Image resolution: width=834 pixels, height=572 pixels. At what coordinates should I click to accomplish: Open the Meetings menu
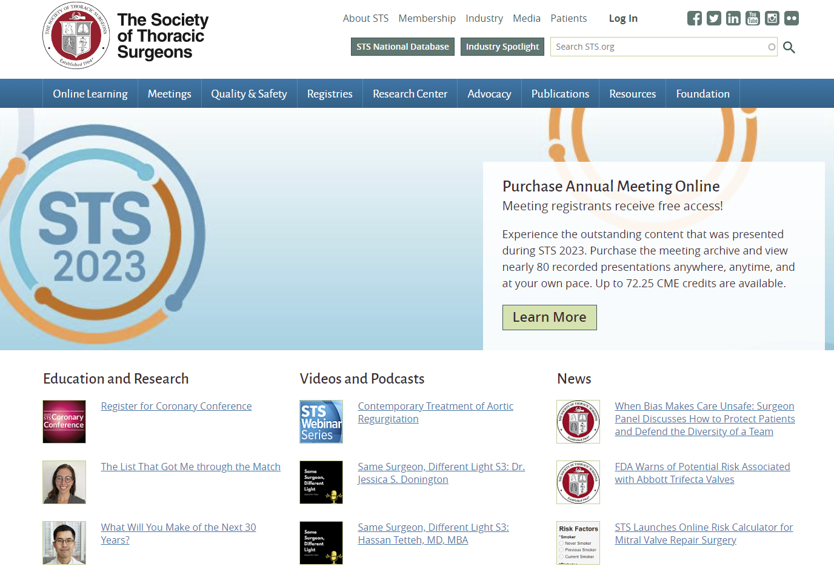170,93
